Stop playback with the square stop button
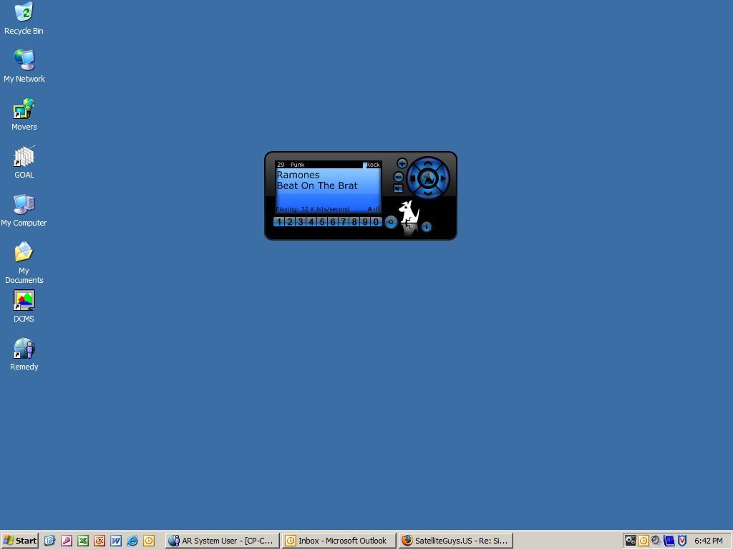This screenshot has height=550, width=733. click(x=412, y=178)
